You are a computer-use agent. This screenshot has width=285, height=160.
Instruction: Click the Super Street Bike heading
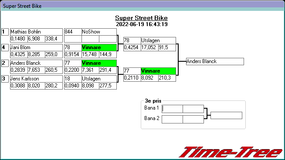[x=141, y=18]
